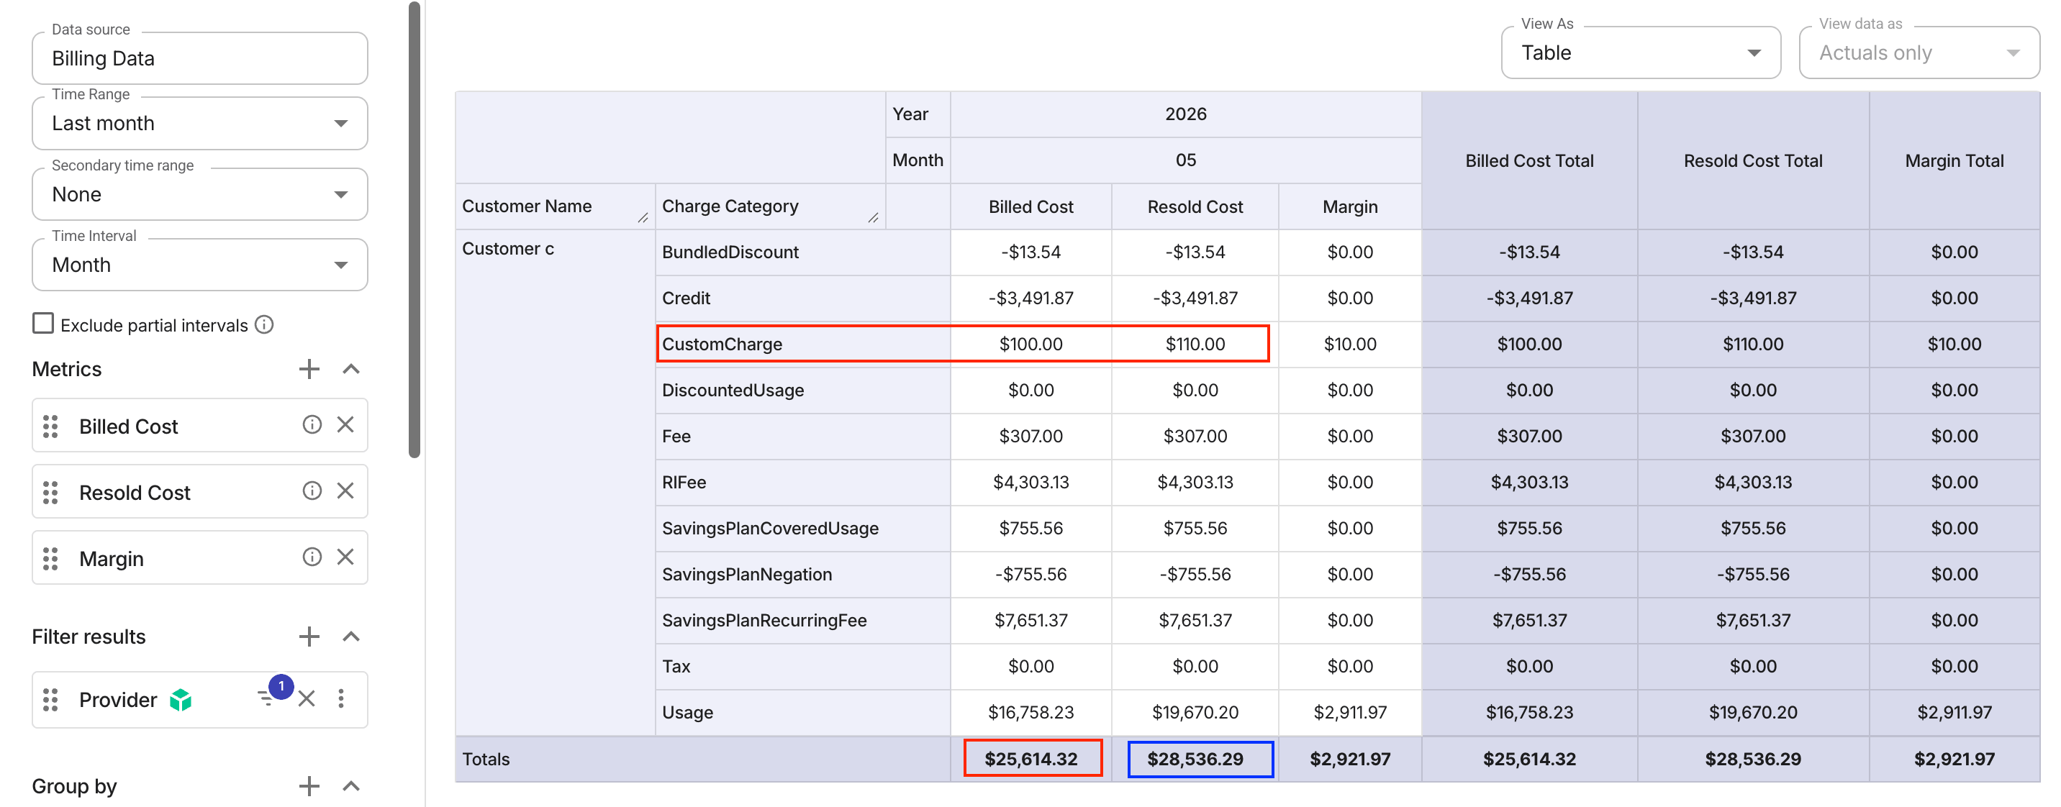Click Customer Name column resize handle
This screenshot has width=2061, height=807.
(x=643, y=217)
